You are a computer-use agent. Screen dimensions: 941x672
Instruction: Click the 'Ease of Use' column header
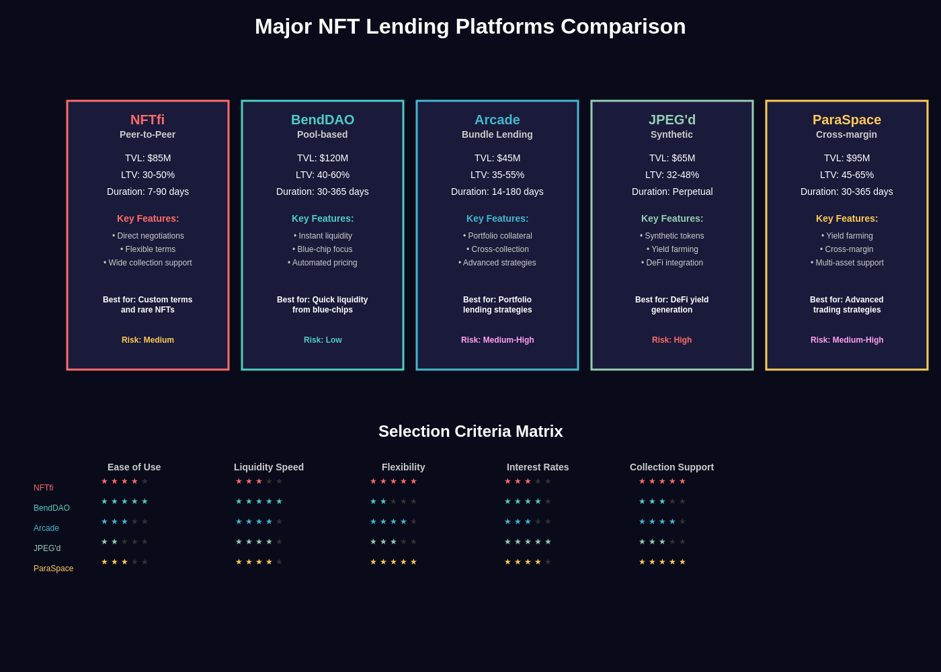pos(134,467)
